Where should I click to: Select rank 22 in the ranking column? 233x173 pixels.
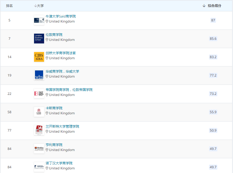coord(9,94)
